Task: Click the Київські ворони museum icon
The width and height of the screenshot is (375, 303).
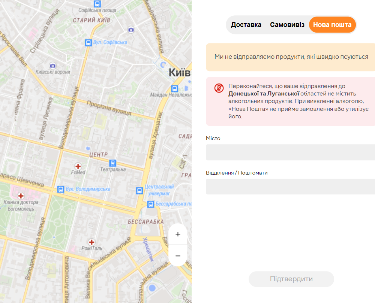Action: pos(52,66)
